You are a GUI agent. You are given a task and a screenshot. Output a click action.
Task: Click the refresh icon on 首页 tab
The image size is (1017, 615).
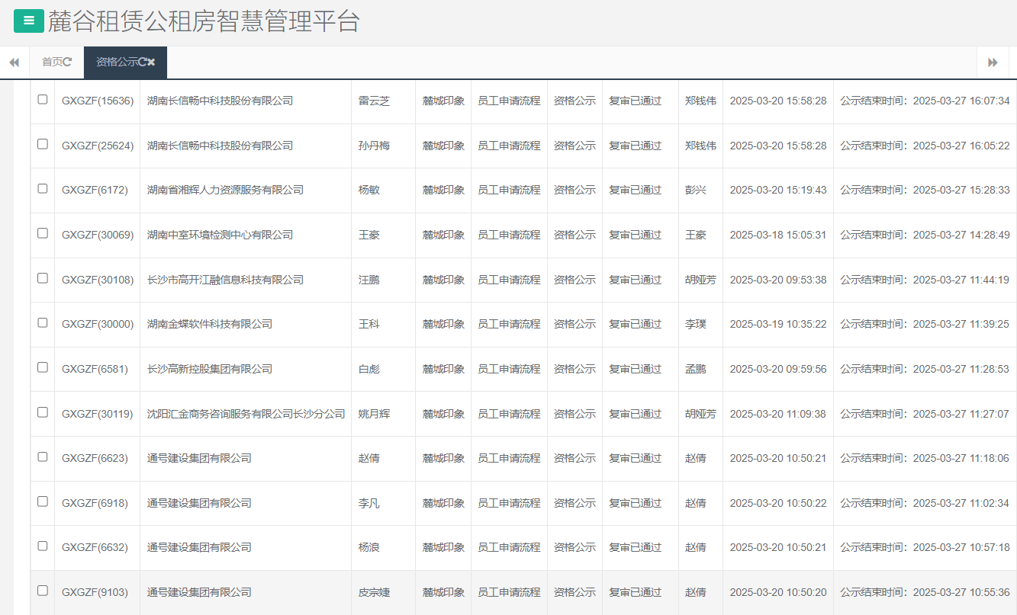(x=67, y=62)
